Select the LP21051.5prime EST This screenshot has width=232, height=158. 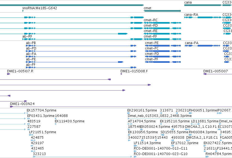click(x=31, y=135)
